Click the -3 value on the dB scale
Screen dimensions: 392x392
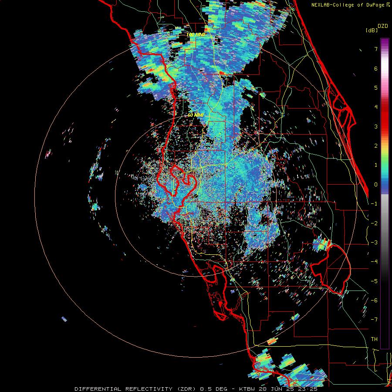pyautogui.click(x=374, y=243)
